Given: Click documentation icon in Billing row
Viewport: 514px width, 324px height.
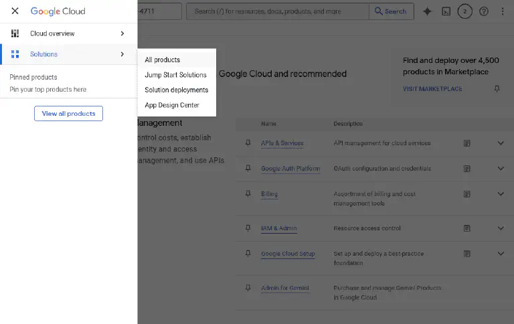Looking at the screenshot, I should tap(467, 194).
